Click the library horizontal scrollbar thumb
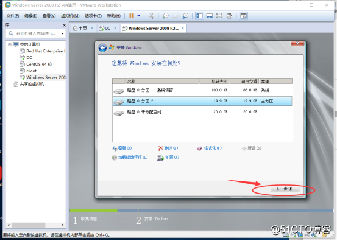 (x=29, y=225)
